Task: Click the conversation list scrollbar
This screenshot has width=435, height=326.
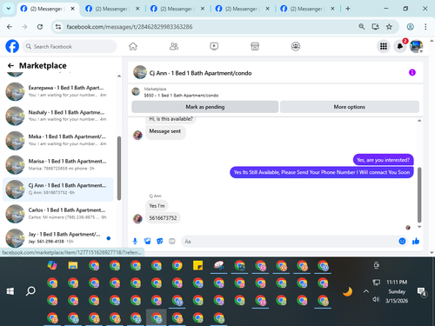Action: (x=119, y=168)
